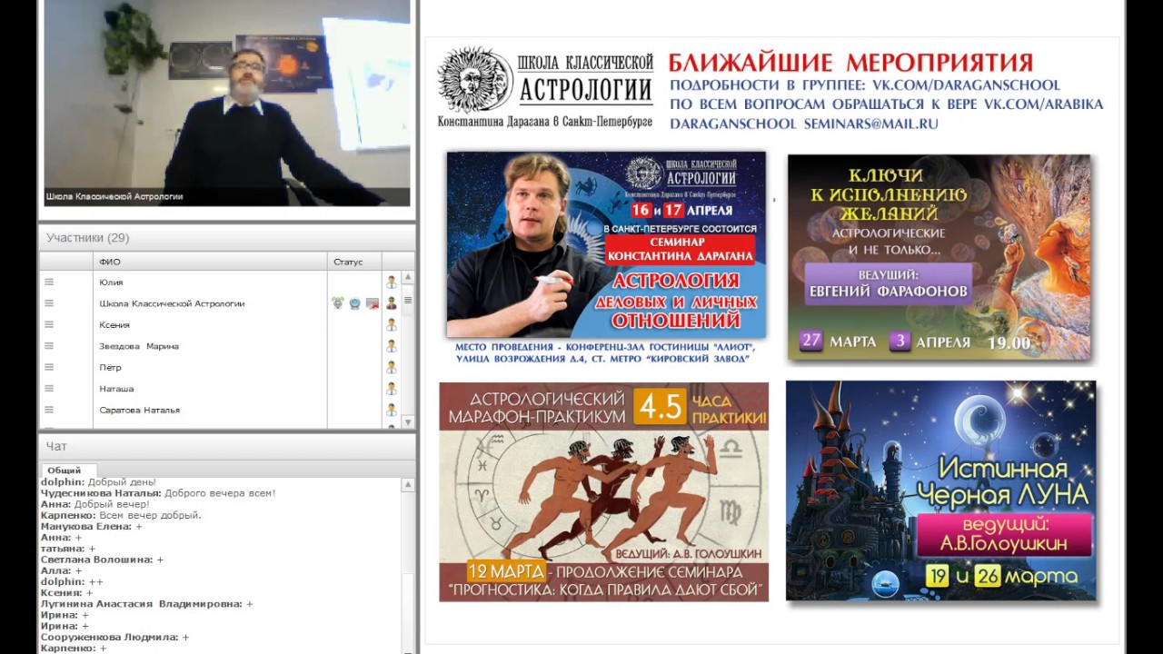Open the row menu icon beside Ксения
This screenshot has height=654, width=1163.
coord(49,325)
